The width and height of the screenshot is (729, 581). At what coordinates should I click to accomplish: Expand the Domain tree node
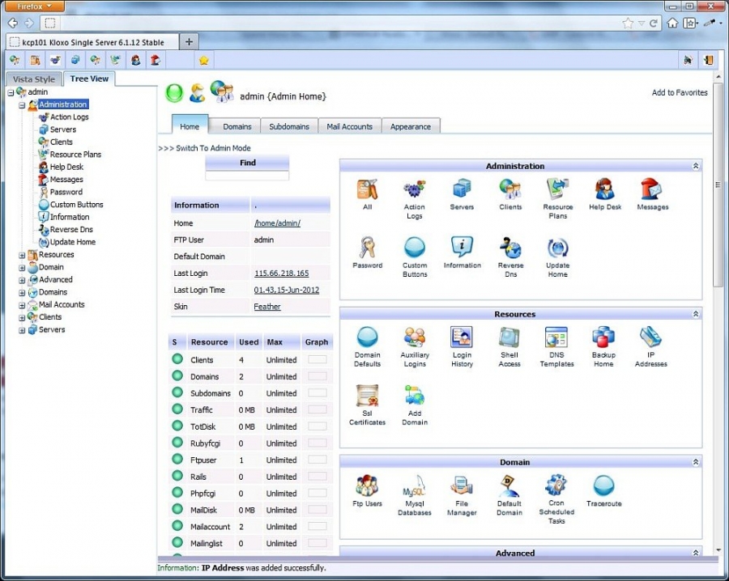[x=22, y=268]
